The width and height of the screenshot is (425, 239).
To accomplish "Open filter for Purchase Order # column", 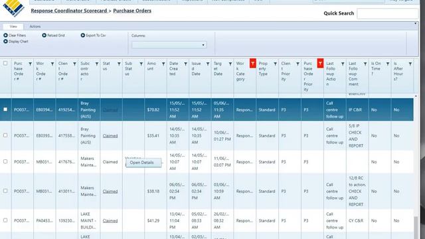I will (x=30, y=64).
